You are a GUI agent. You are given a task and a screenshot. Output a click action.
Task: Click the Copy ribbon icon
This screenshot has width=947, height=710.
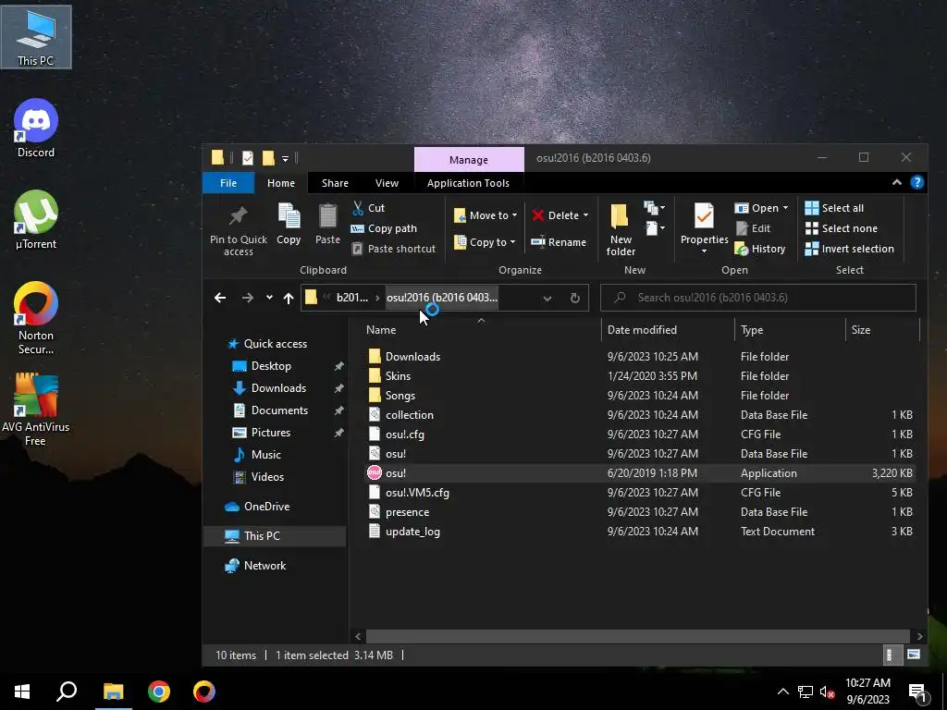pyautogui.click(x=289, y=224)
